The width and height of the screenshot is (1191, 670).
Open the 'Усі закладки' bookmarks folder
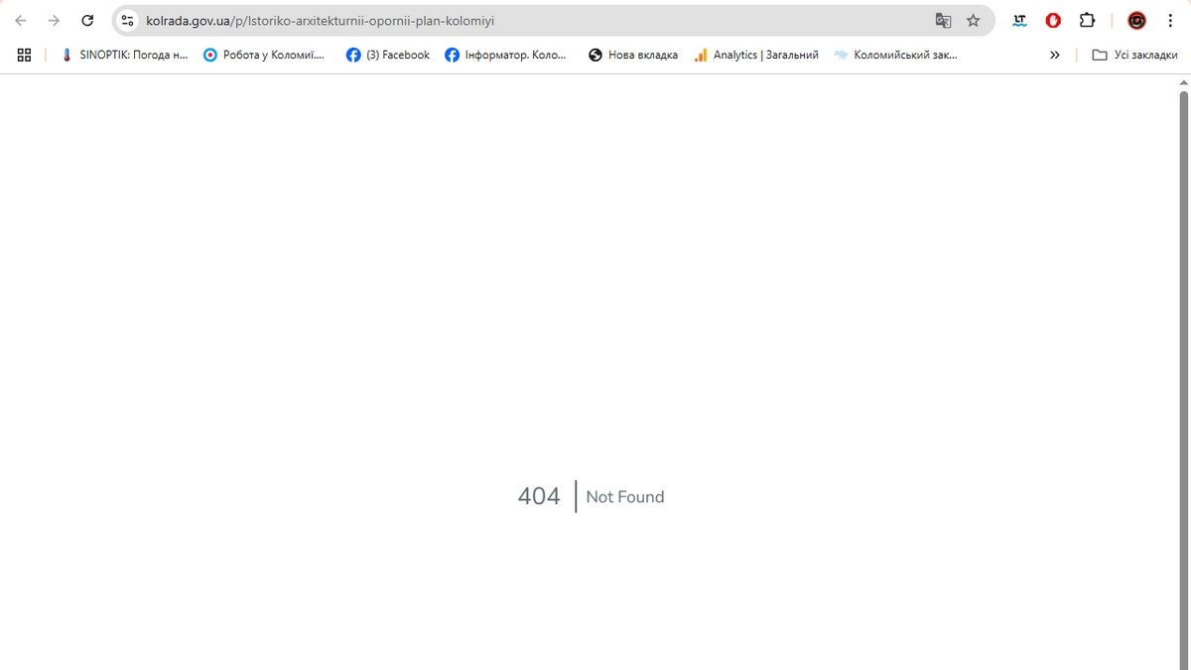click(x=1134, y=56)
